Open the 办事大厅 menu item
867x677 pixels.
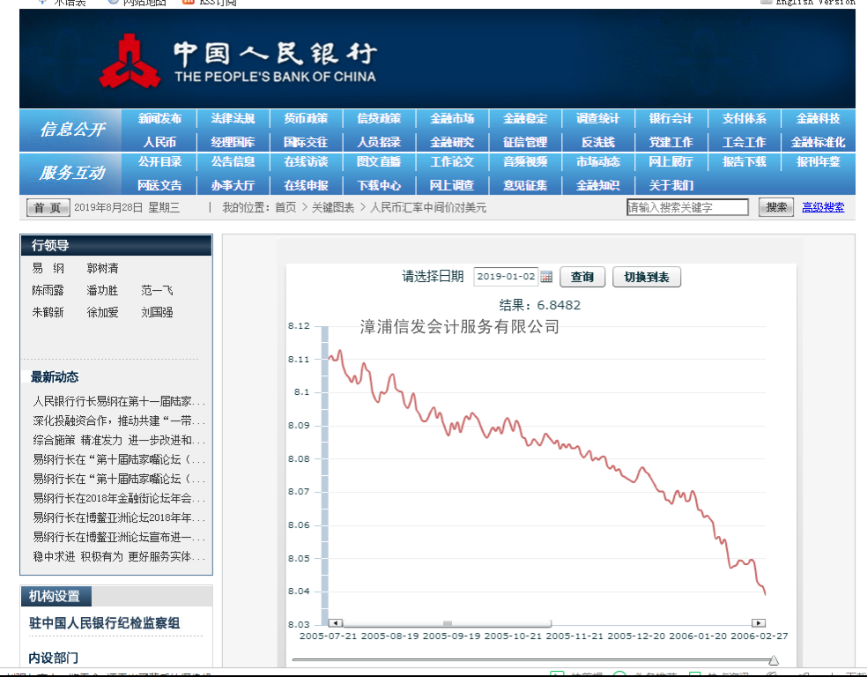pyautogui.click(x=233, y=185)
